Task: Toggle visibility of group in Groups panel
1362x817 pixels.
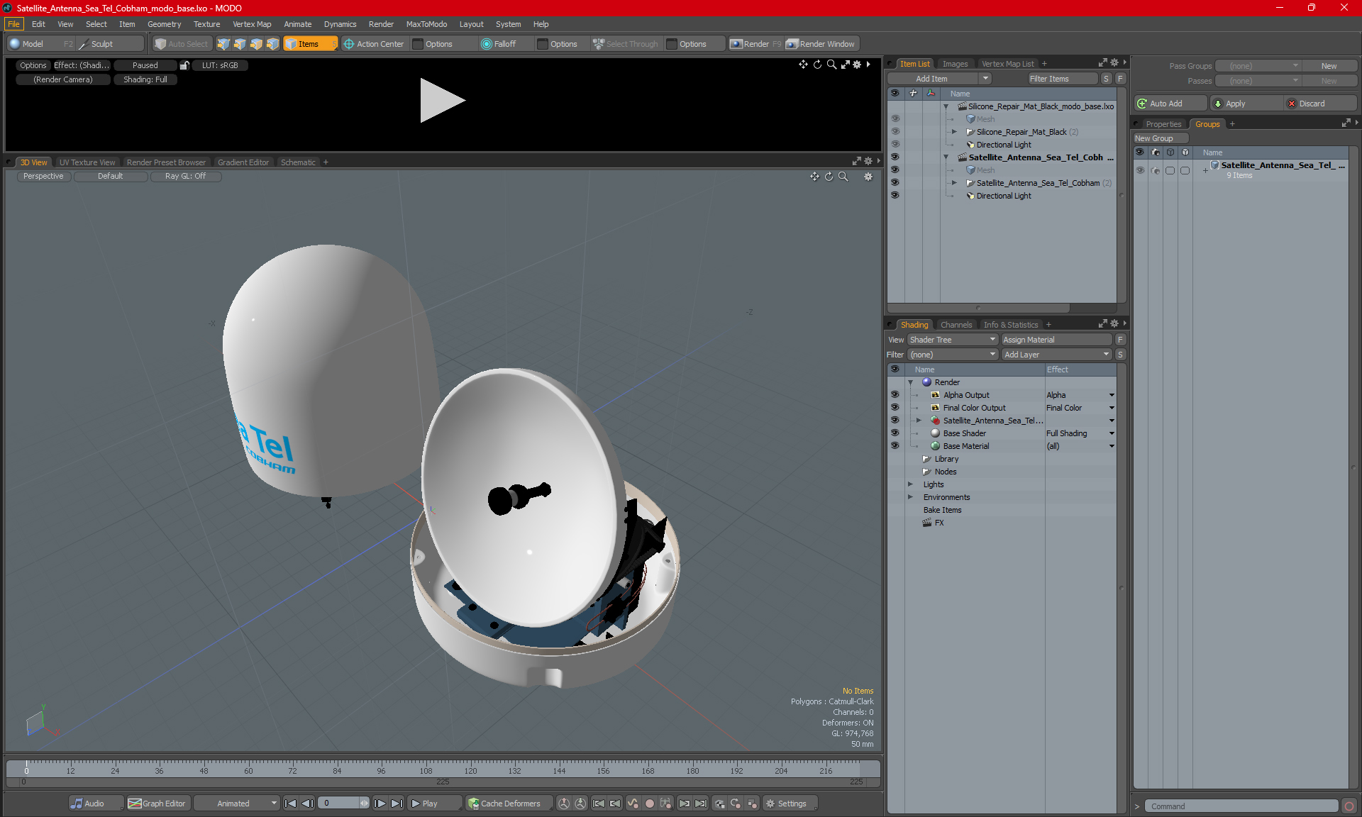Action: 1140,170
